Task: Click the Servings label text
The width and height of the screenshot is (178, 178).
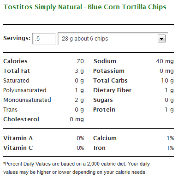Action: click(x=17, y=38)
